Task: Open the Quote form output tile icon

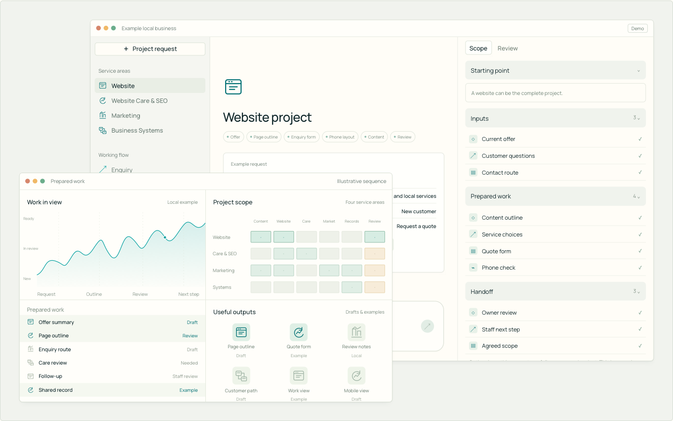Action: tap(299, 332)
